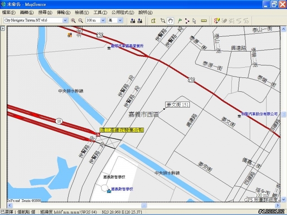Click the grayed oval icon beside the map shield

click(x=224, y=21)
